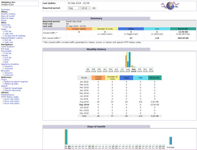Open Viewed Exit pages icon link
Screen dimensions: 197x150
(x=3, y=62)
